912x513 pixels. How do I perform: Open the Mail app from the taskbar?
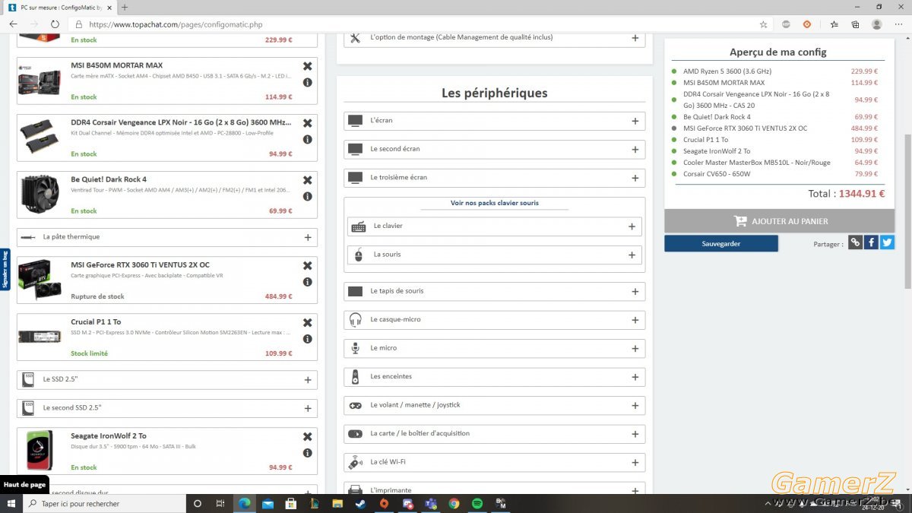click(x=268, y=503)
